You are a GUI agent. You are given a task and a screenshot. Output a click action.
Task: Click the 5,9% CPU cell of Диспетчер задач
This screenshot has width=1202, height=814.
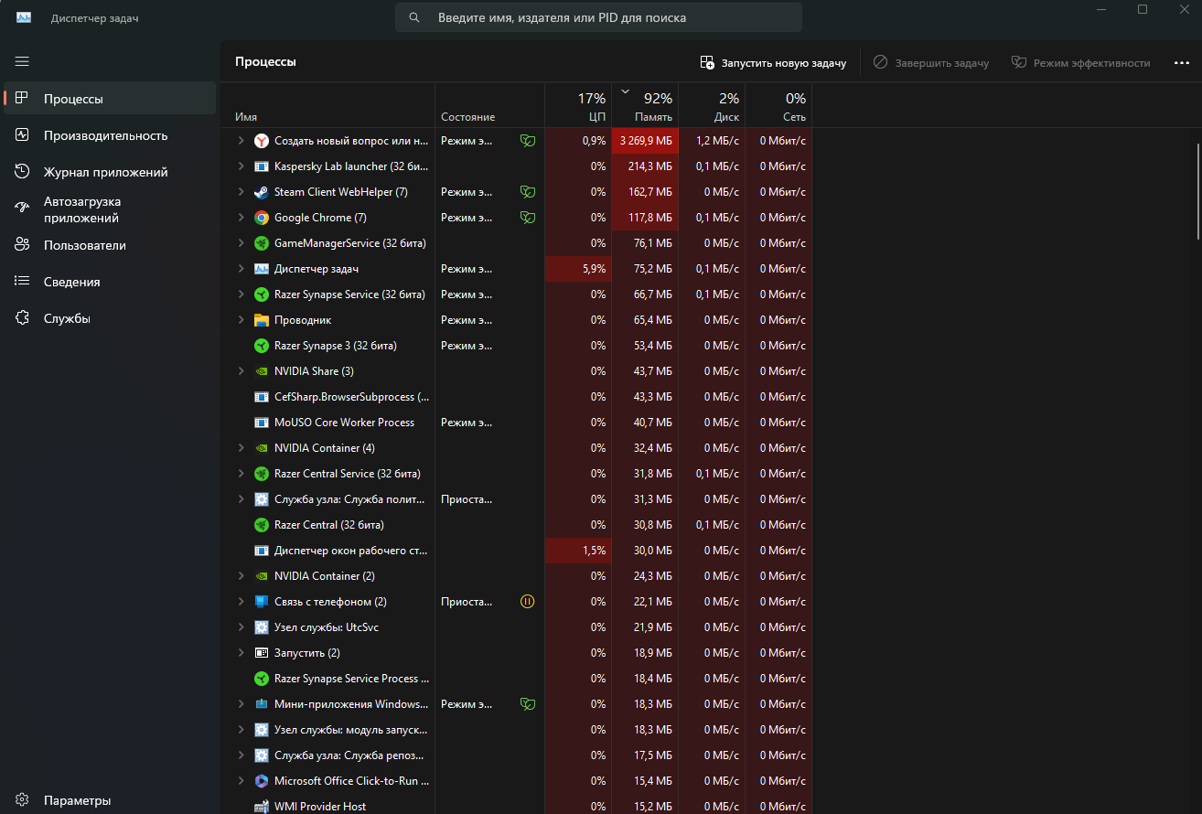[x=578, y=269]
